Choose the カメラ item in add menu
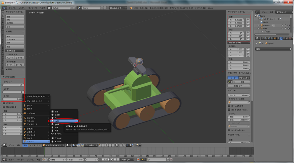 point(30,108)
